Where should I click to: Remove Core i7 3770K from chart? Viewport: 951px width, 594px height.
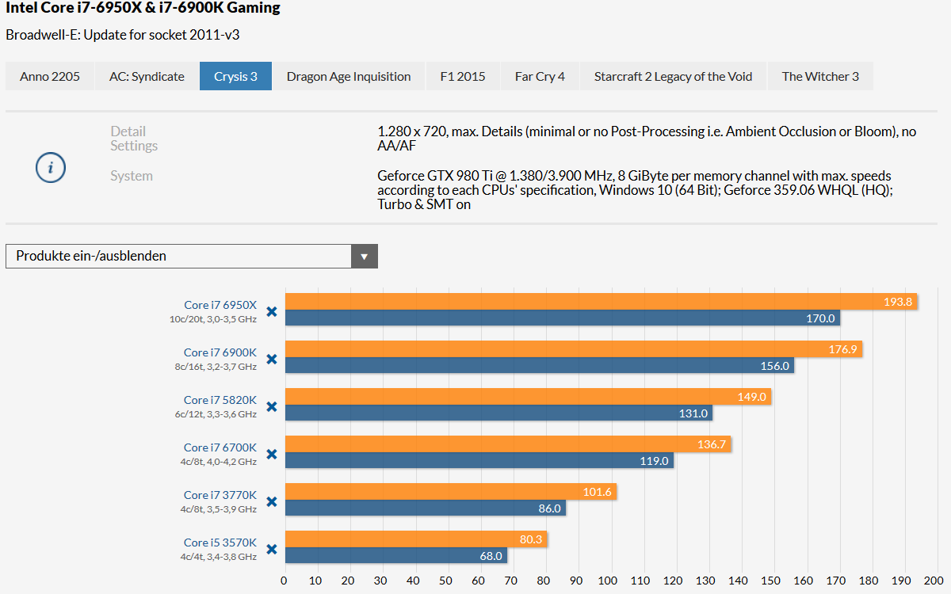(271, 502)
